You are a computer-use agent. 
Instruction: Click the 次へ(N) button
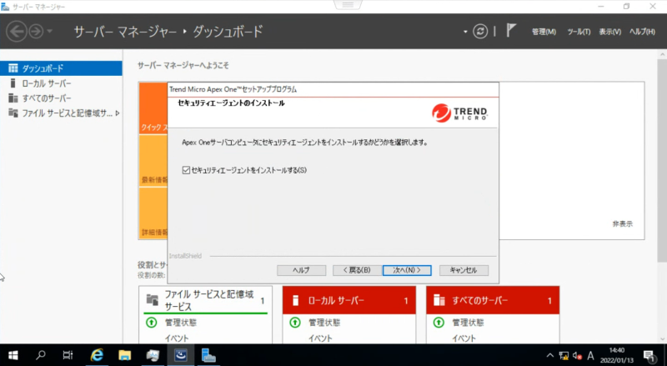coord(407,270)
